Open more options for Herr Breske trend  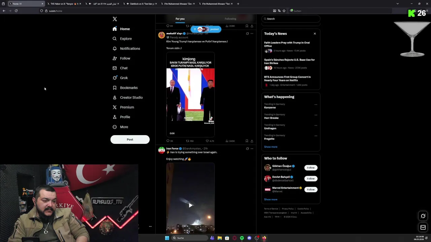click(x=316, y=115)
